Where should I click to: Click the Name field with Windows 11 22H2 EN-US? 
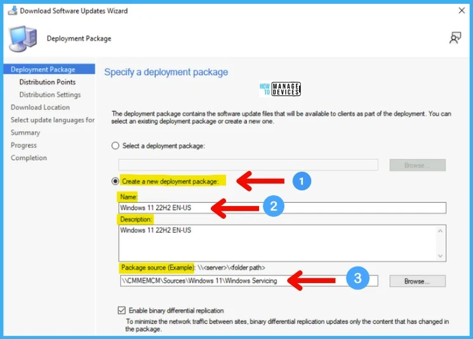(282, 208)
